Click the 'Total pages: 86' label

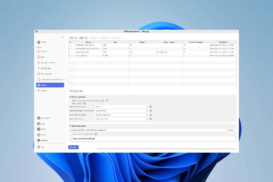pyautogui.click(x=76, y=91)
